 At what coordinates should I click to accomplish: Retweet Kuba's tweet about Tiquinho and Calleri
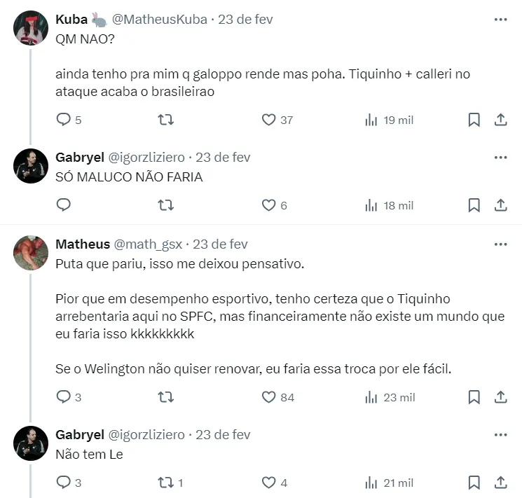(166, 120)
